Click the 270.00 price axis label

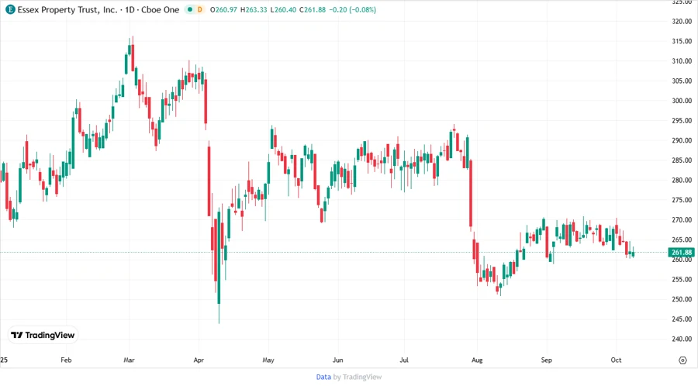[682, 219]
